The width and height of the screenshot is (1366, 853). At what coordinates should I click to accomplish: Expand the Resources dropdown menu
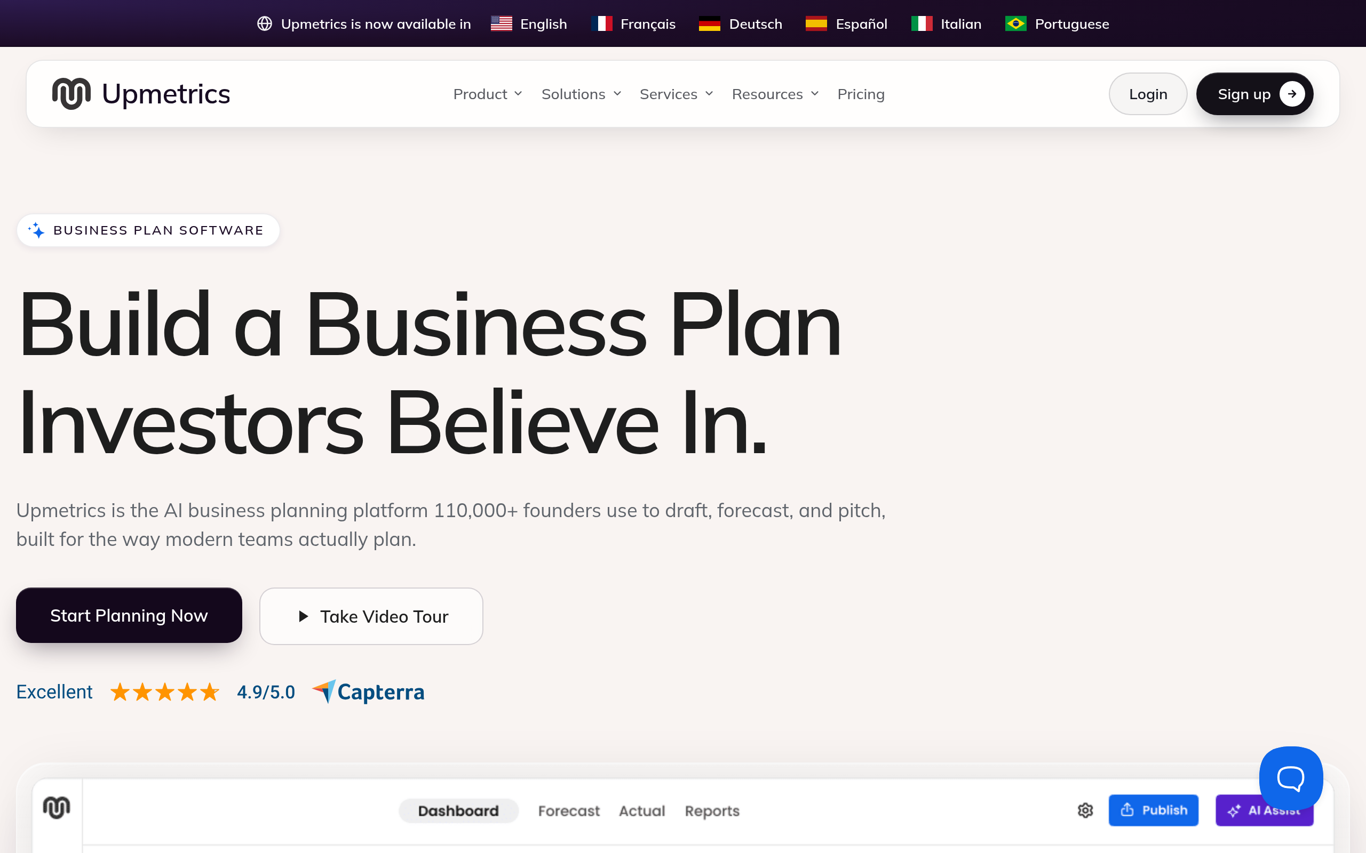775,94
